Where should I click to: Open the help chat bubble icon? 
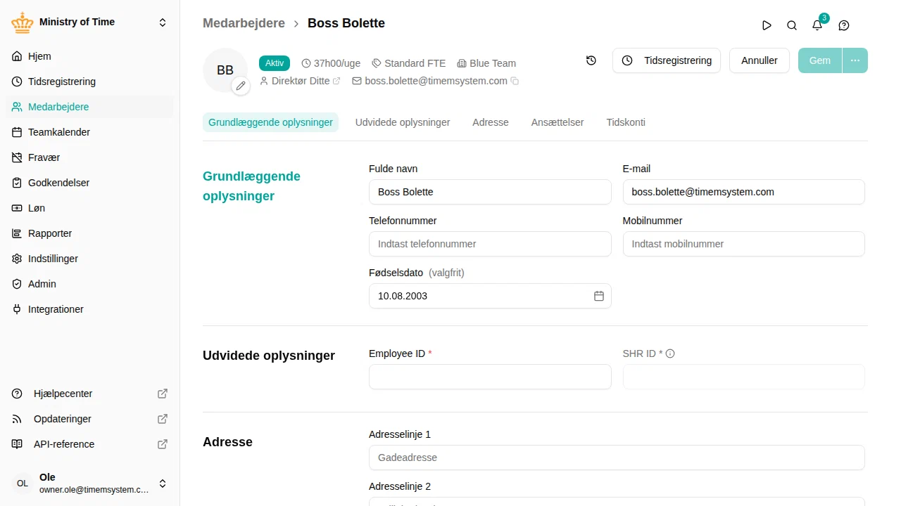pyautogui.click(x=844, y=25)
